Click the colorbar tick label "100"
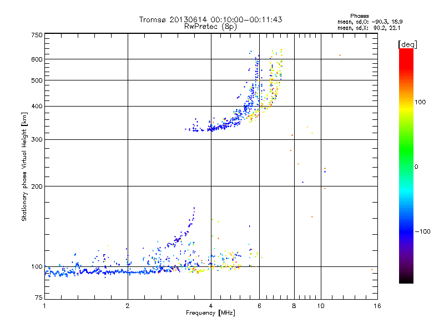This screenshot has width=444, height=333. click(420, 102)
